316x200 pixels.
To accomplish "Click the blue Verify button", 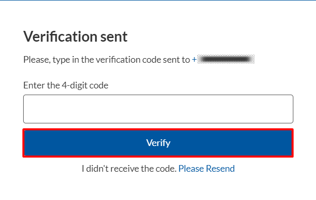I will [158, 143].
